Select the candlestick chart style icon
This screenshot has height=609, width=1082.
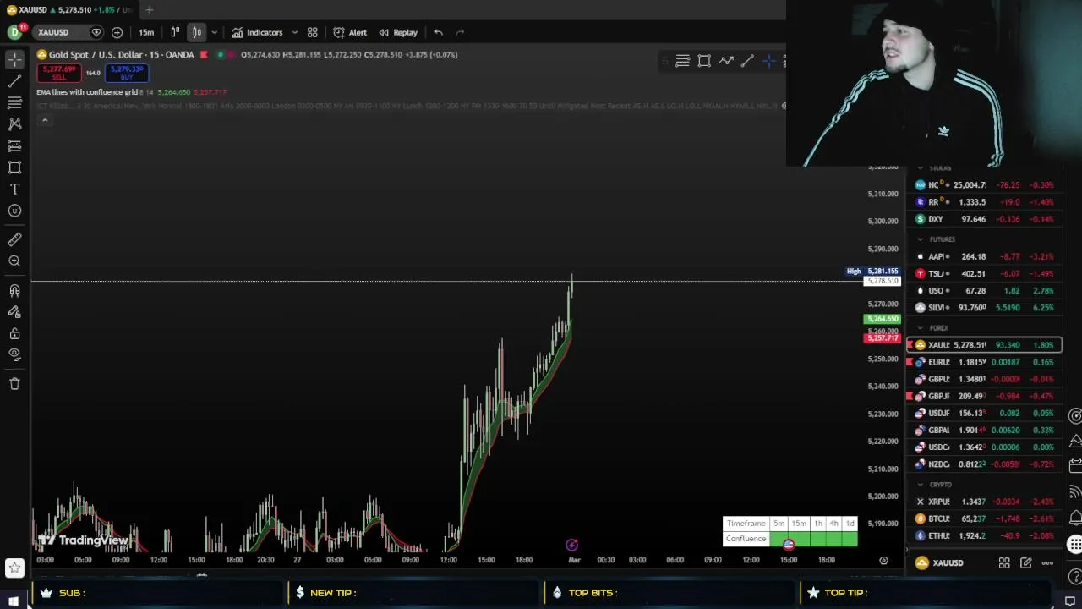click(196, 32)
